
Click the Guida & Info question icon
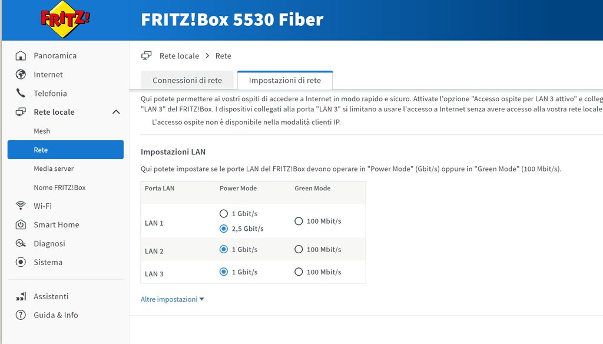click(x=21, y=316)
